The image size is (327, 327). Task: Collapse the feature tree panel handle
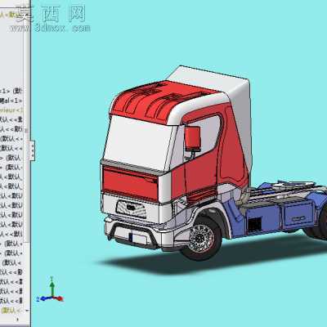33,150
